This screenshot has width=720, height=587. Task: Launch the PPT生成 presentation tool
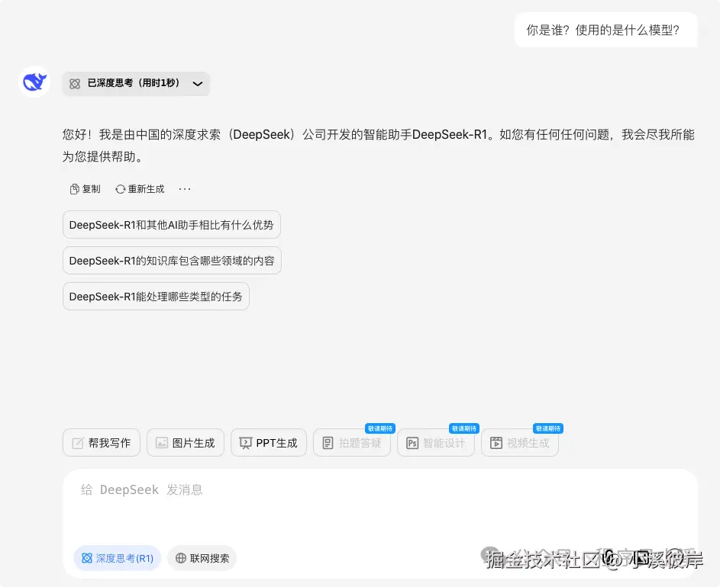tap(268, 442)
